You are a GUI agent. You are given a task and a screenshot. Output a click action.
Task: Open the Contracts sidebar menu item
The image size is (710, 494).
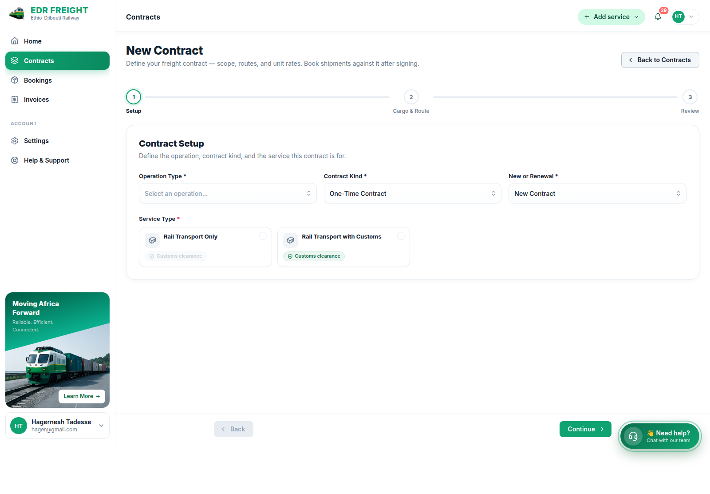(x=57, y=61)
